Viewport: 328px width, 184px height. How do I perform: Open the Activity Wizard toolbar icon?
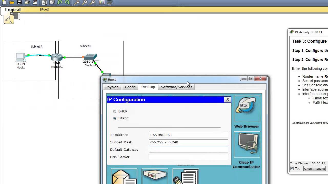point(35,3)
